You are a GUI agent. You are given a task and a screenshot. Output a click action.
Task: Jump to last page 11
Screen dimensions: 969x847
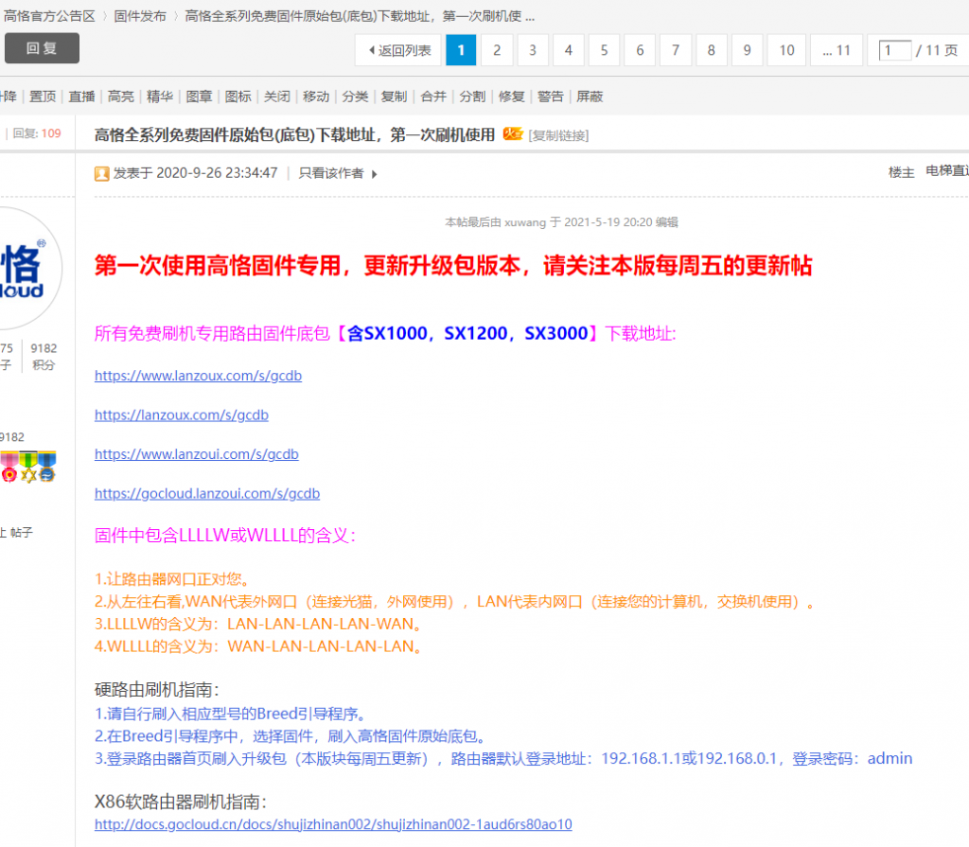(x=837, y=50)
